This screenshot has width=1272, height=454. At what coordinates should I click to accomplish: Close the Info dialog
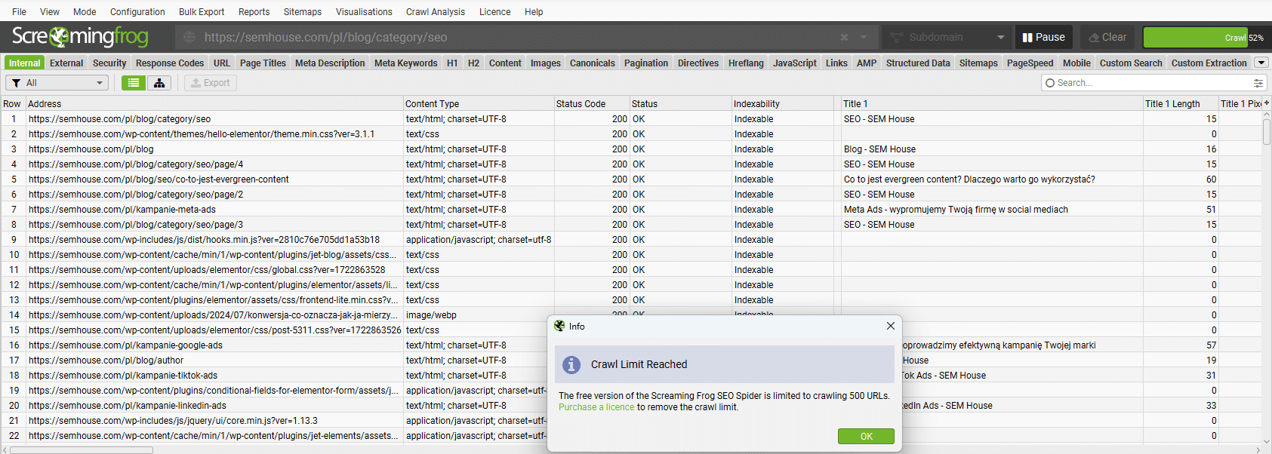click(890, 326)
